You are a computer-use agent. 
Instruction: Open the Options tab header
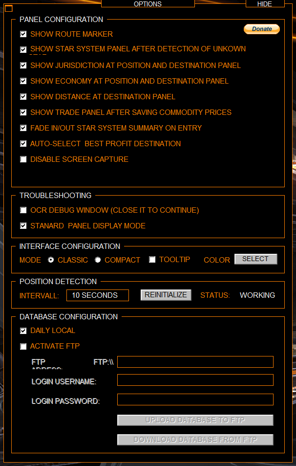tap(148, 3)
